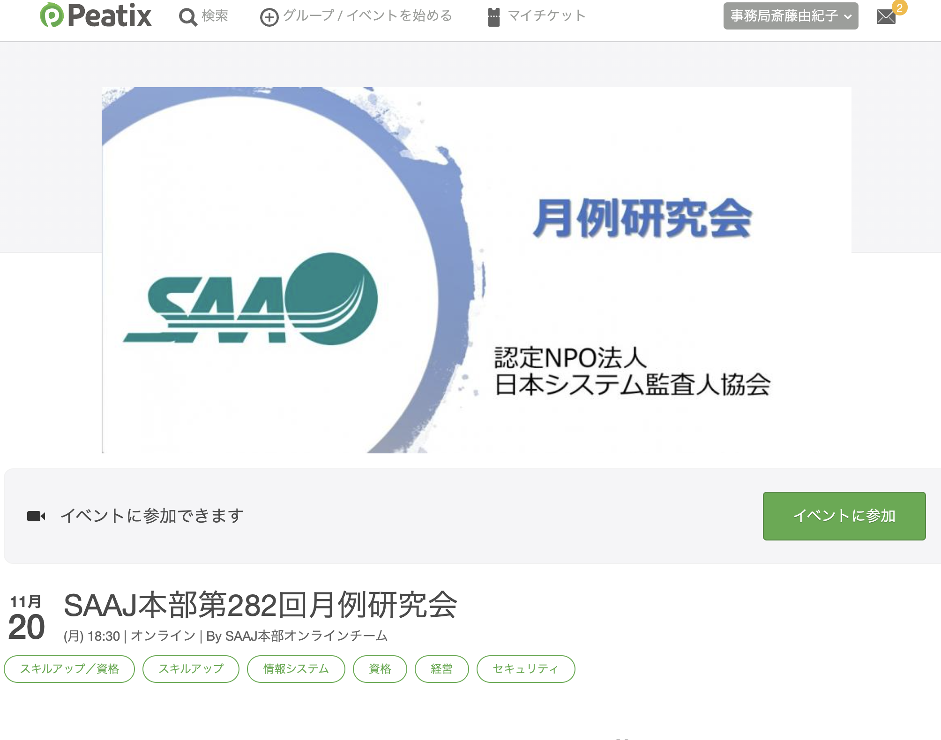Click the Peatix logo
Screen dimensions: 941x740
click(x=96, y=15)
